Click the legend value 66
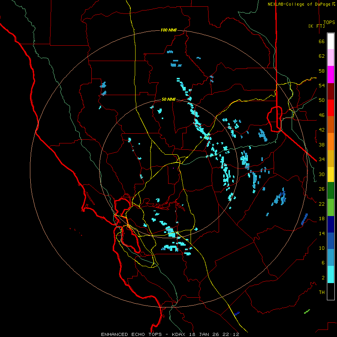Viewport: 337px width, 337px height. [322, 41]
